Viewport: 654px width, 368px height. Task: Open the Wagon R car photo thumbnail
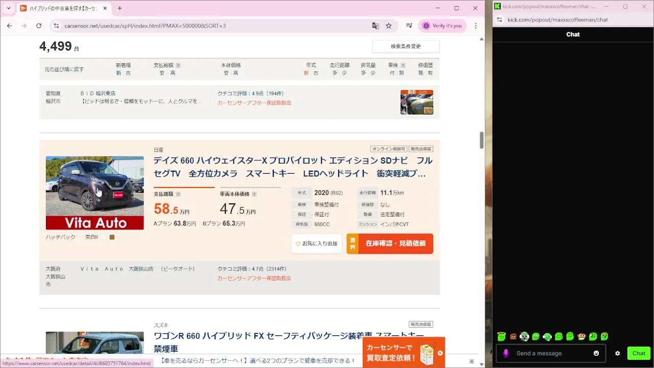tap(95, 342)
